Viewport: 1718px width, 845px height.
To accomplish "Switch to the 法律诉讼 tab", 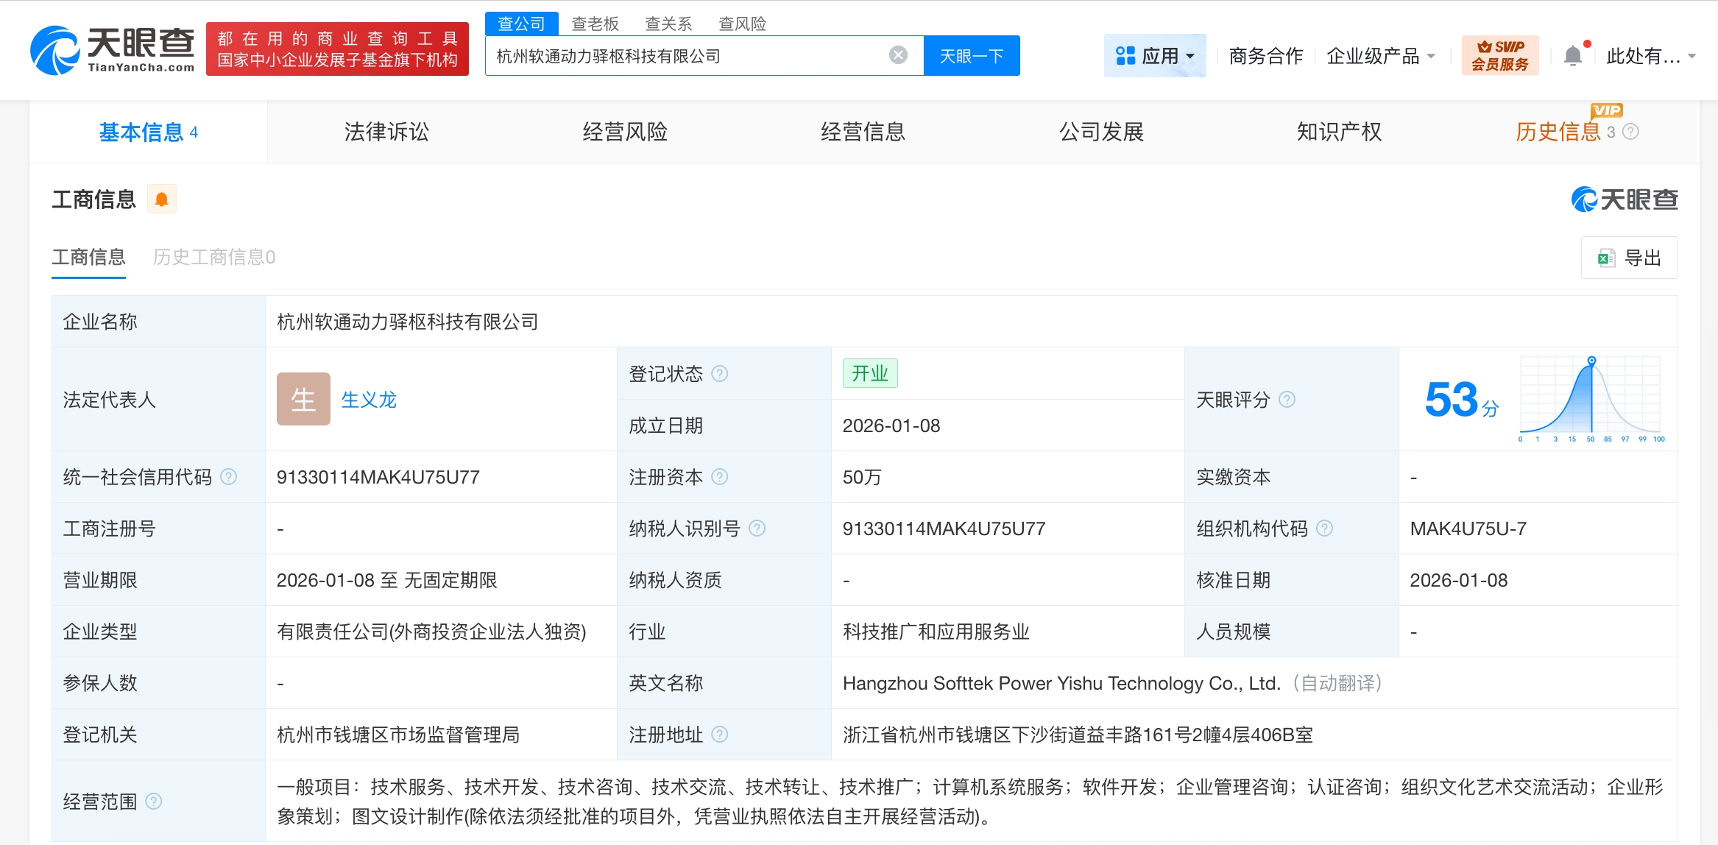I will click(x=386, y=132).
